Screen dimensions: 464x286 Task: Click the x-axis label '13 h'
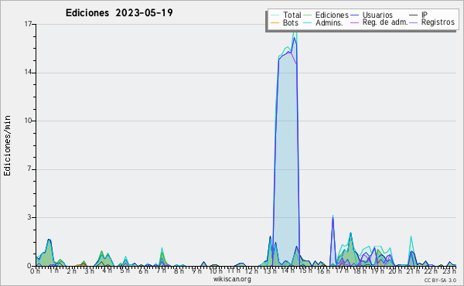click(269, 271)
